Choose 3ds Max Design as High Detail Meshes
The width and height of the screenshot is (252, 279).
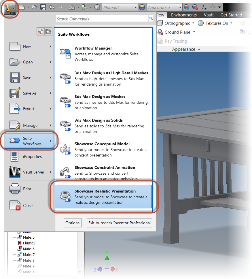coord(103,78)
